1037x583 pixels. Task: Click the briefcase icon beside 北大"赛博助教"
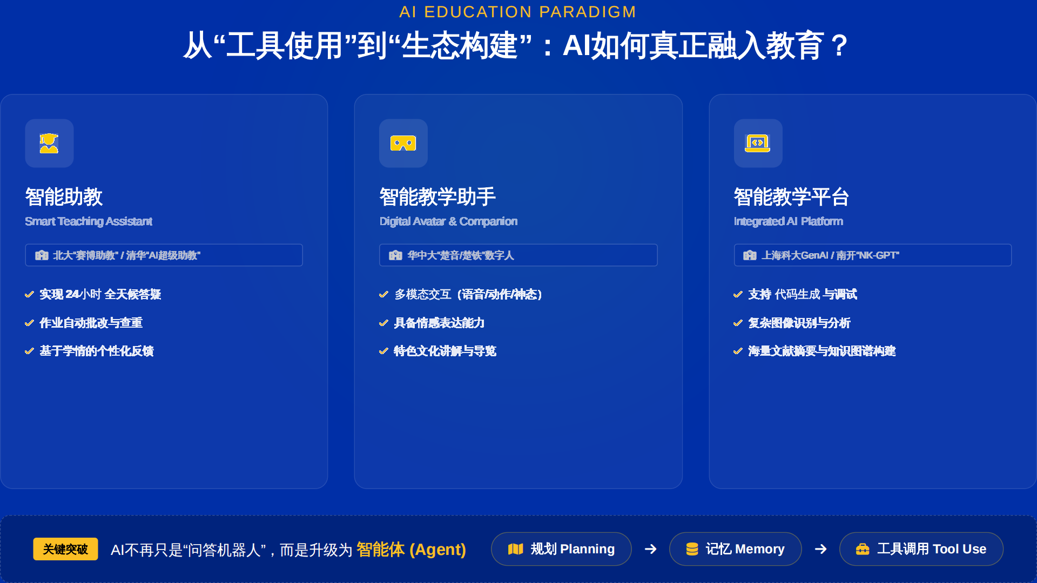(42, 255)
